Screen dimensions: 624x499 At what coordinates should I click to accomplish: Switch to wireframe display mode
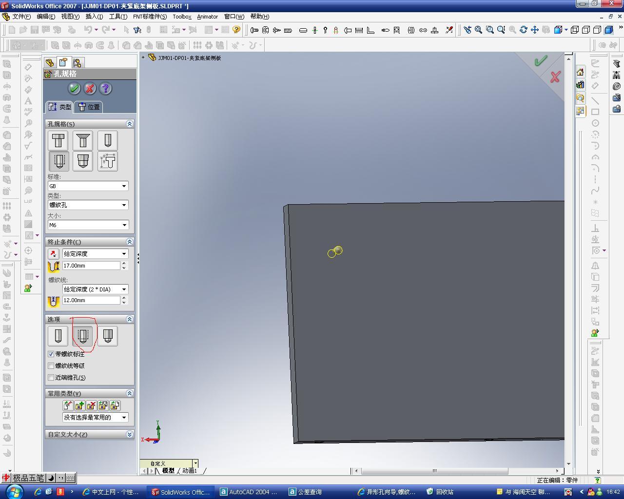575,30
